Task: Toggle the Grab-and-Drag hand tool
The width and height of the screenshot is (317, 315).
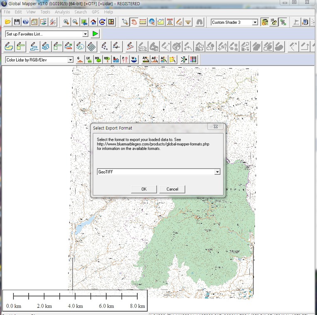Action: pos(134,22)
